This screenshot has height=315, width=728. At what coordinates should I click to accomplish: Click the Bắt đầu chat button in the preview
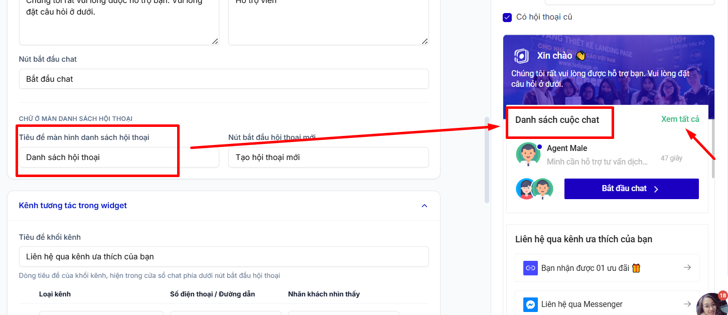click(x=631, y=189)
